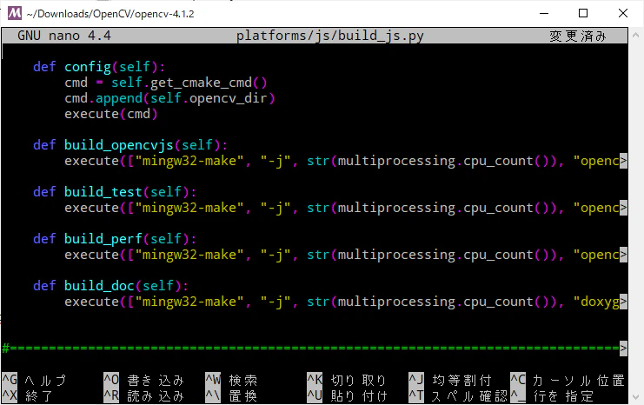
Task: Click 'def config(self):' line
Action: tap(98, 67)
